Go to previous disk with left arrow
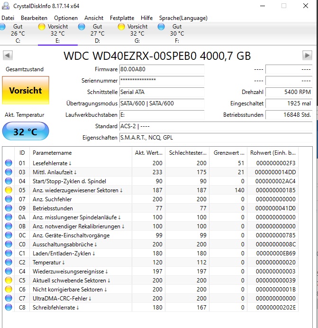 [8, 56]
